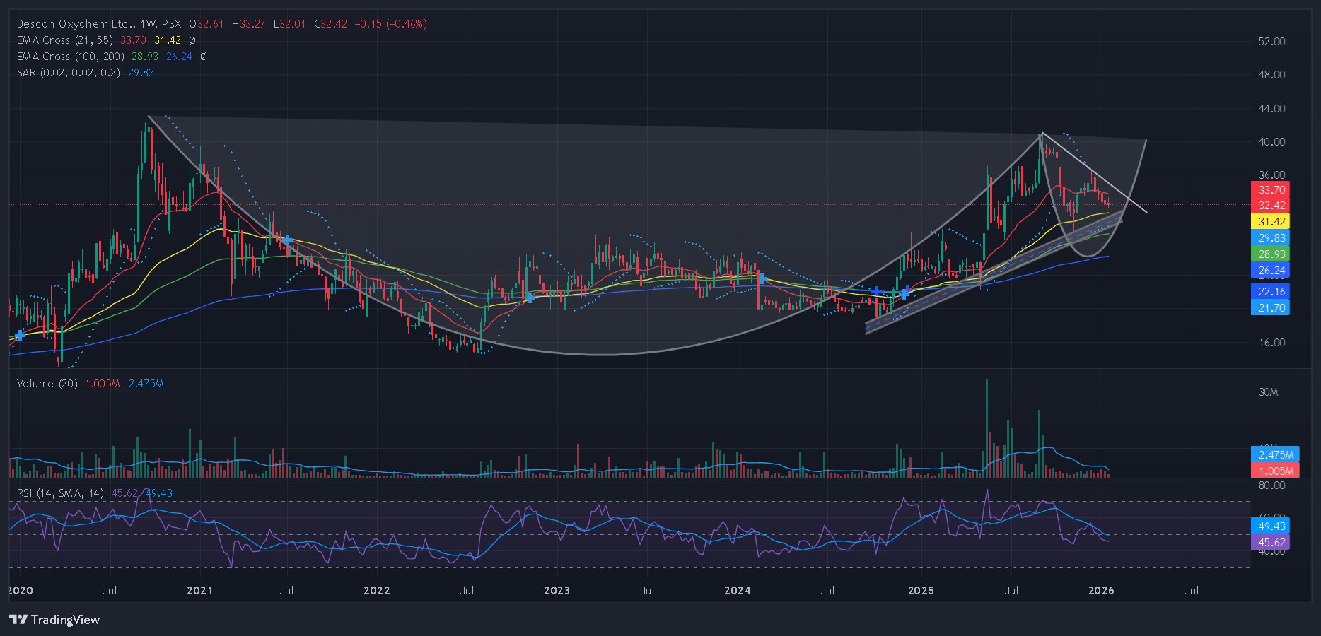Click the 2025 label on the time axis

tap(920, 591)
